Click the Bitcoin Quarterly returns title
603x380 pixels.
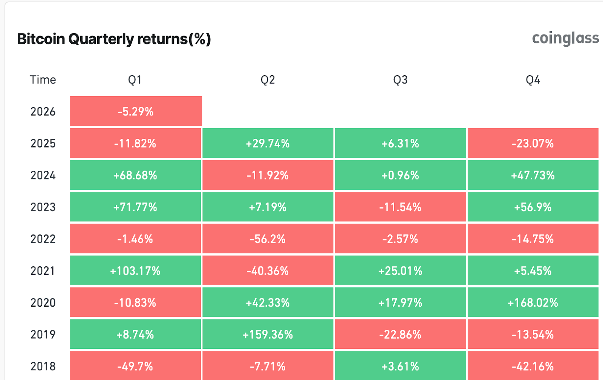pyautogui.click(x=114, y=39)
